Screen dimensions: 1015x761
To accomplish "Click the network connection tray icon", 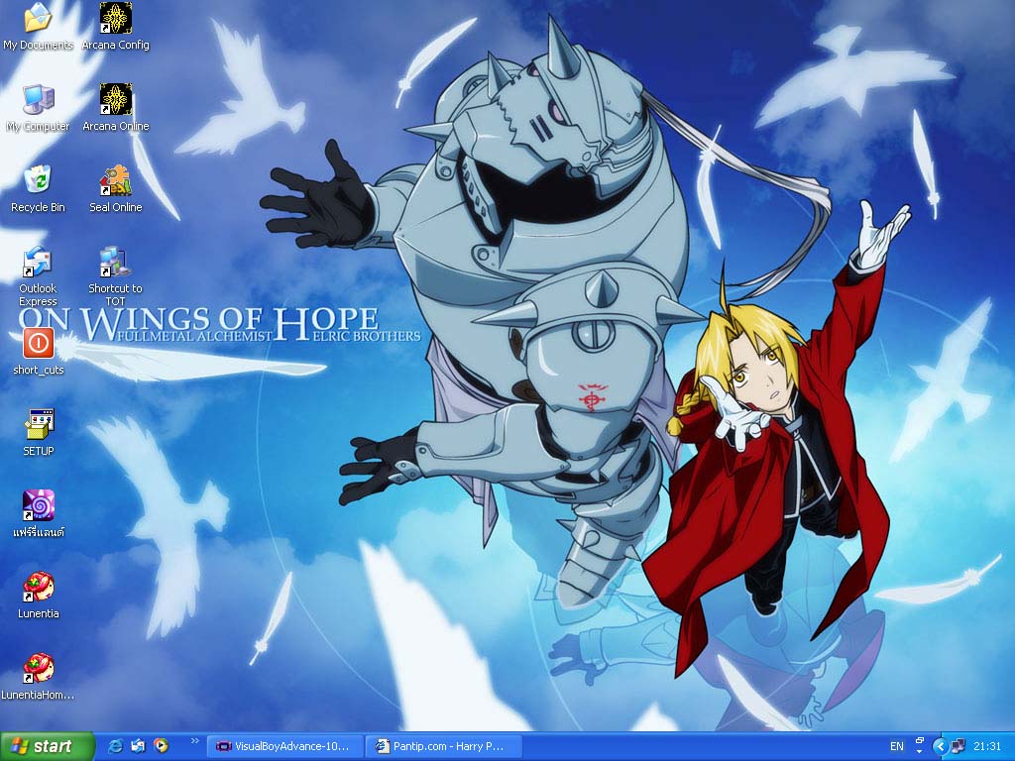I will [959, 746].
